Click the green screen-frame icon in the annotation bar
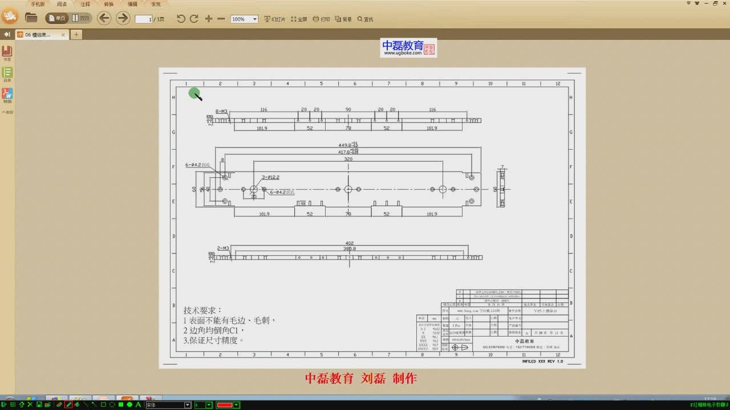Viewport: 730px width, 410px height. [13, 405]
